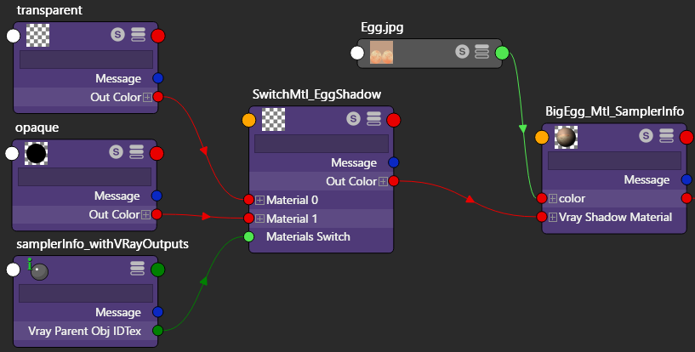Click dark green main output of samplerInfo_withVRayOutputs

pyautogui.click(x=157, y=270)
